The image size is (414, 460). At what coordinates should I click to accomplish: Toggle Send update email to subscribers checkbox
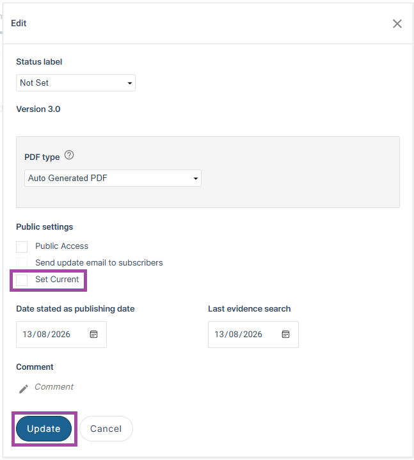[x=22, y=263]
